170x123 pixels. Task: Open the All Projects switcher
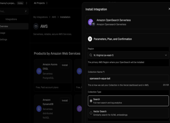coord(41,3)
